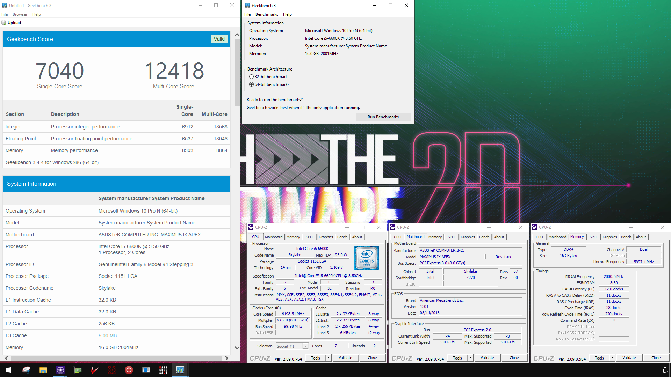Open File Explorer from the taskbar
671x377 pixels.
click(x=43, y=370)
